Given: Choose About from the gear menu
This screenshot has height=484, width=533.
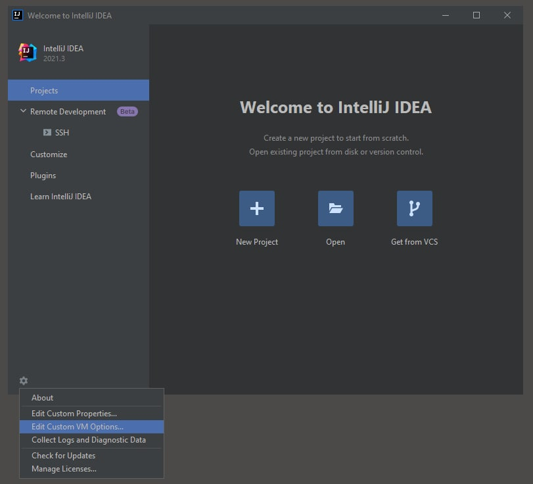Looking at the screenshot, I should pos(43,398).
